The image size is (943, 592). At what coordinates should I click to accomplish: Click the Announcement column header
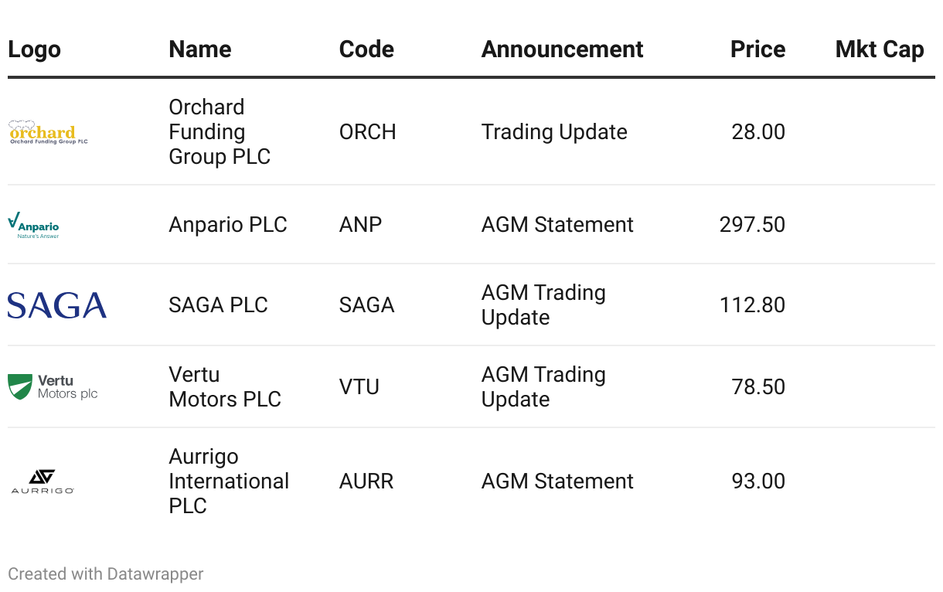pos(562,49)
